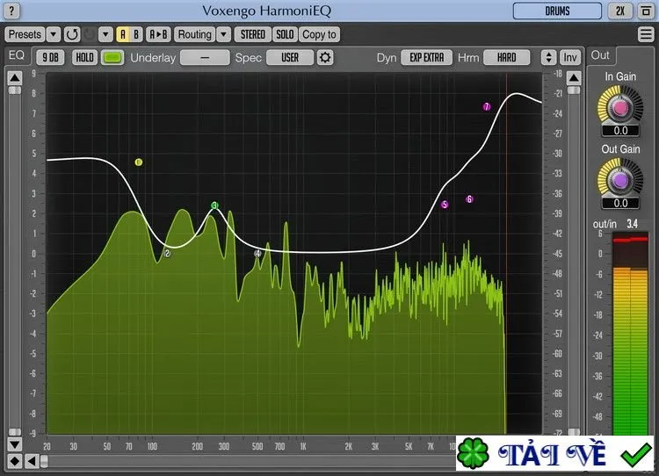Click the output level meter
This screenshot has height=476, width=659.
[630, 334]
